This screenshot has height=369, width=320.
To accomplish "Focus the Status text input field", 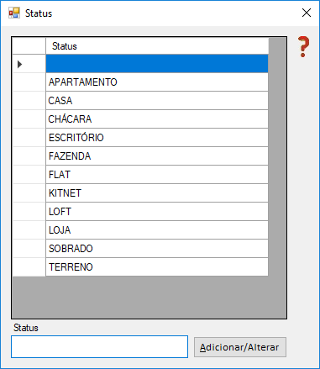I will point(99,346).
